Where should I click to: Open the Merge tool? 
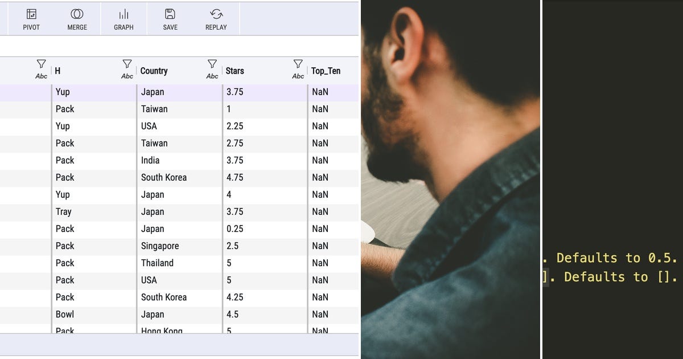click(x=77, y=19)
